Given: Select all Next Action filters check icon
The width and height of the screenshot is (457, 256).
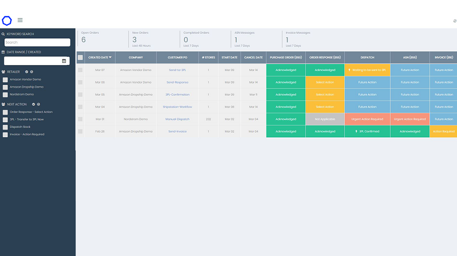Looking at the screenshot, I should tap(34, 104).
